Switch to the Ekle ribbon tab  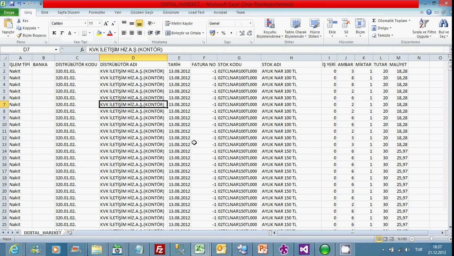click(x=45, y=12)
